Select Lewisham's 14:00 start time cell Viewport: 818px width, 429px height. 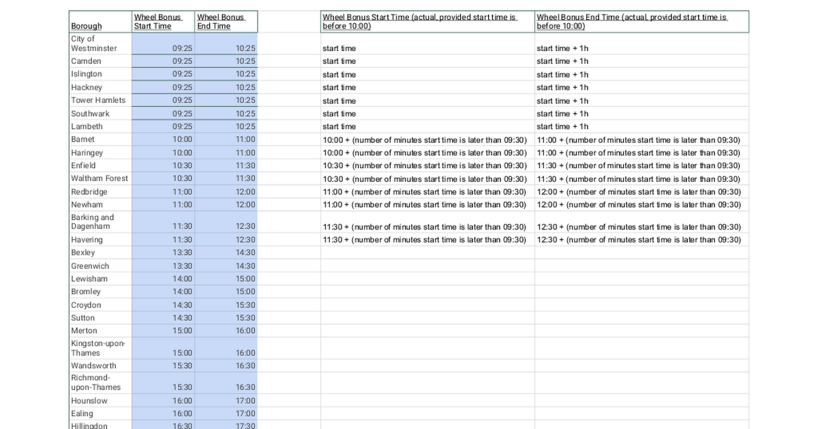163,279
